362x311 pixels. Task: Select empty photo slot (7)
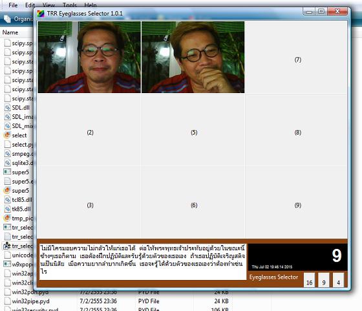point(297,58)
